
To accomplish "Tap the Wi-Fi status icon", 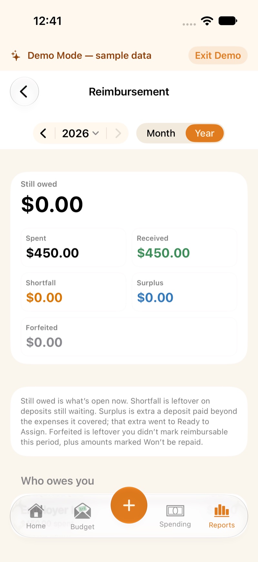I will 207,21.
